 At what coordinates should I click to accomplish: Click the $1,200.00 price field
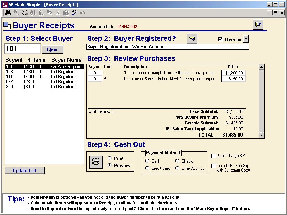pos(234,73)
